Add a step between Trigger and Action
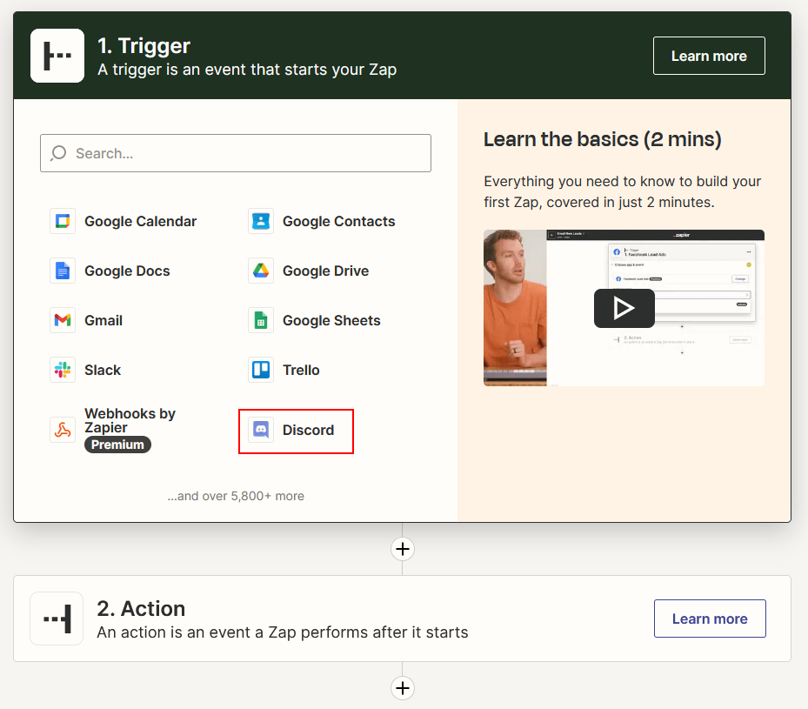Screen dimensions: 808x709 (x=402, y=549)
